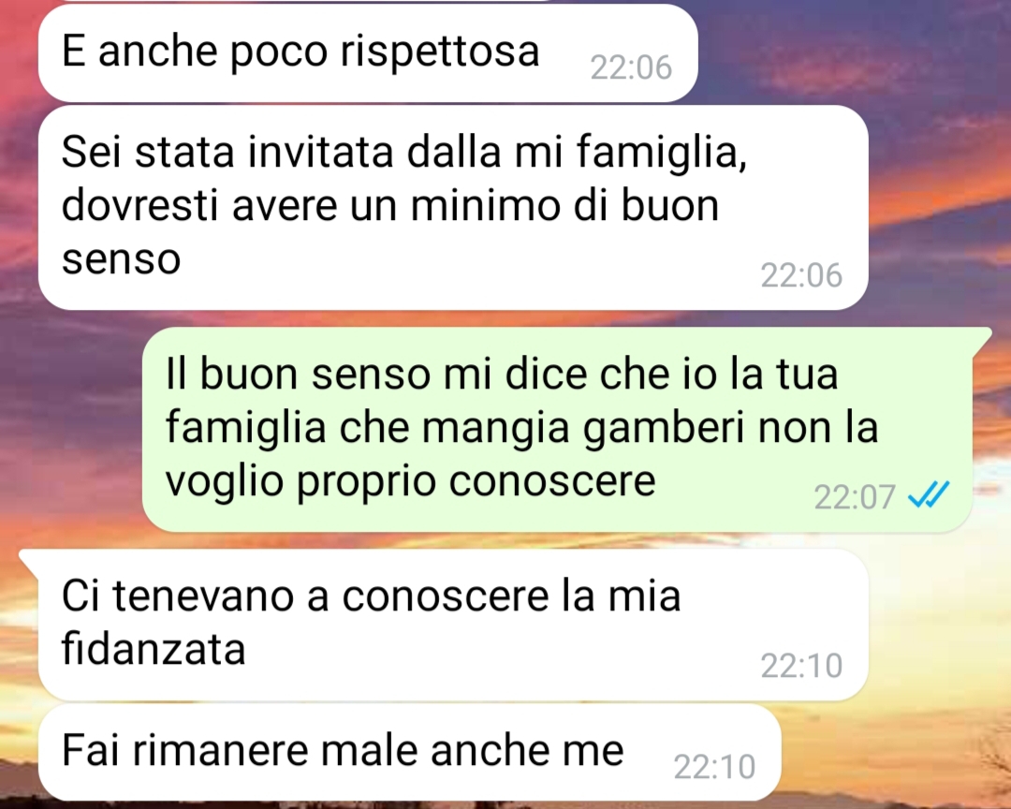Select the 'Fai rimanere male anche me' message
1011x809 pixels.
coord(409,752)
